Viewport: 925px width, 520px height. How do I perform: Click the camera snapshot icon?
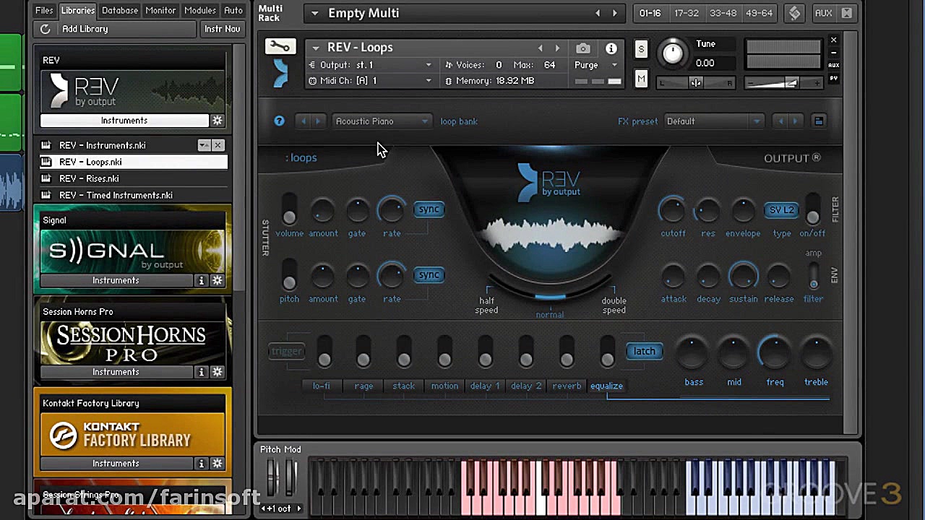point(582,48)
